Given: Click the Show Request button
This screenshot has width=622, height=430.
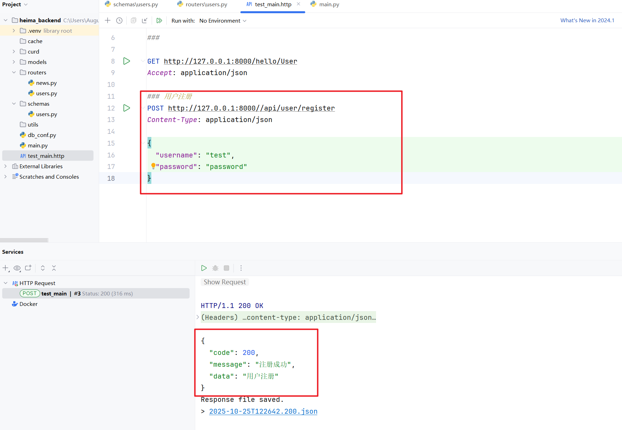Looking at the screenshot, I should [x=225, y=282].
